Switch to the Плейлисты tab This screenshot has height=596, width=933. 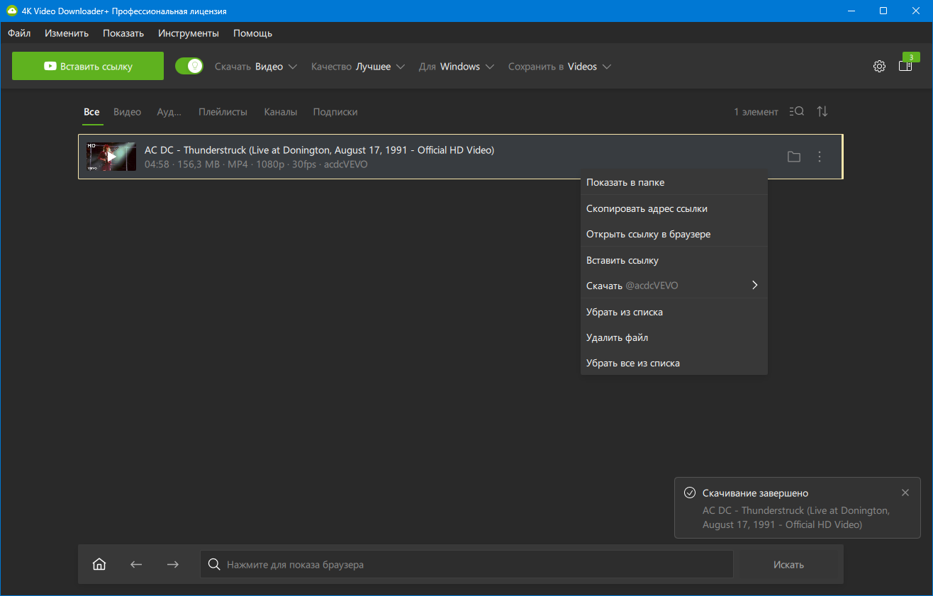pos(223,112)
